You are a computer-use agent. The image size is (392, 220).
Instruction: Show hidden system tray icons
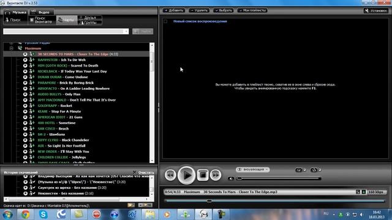[x=334, y=215]
